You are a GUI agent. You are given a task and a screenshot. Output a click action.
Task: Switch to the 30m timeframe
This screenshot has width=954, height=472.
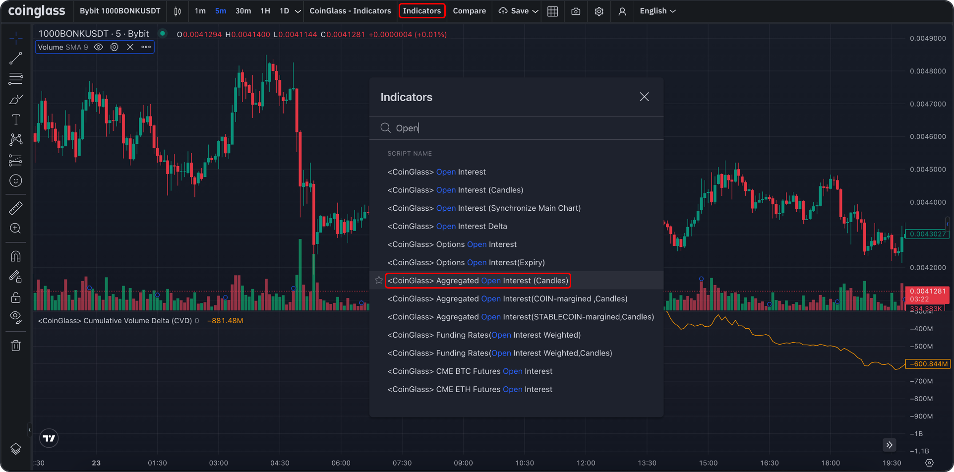pos(243,11)
